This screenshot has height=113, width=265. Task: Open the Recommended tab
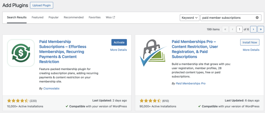(x=73, y=17)
